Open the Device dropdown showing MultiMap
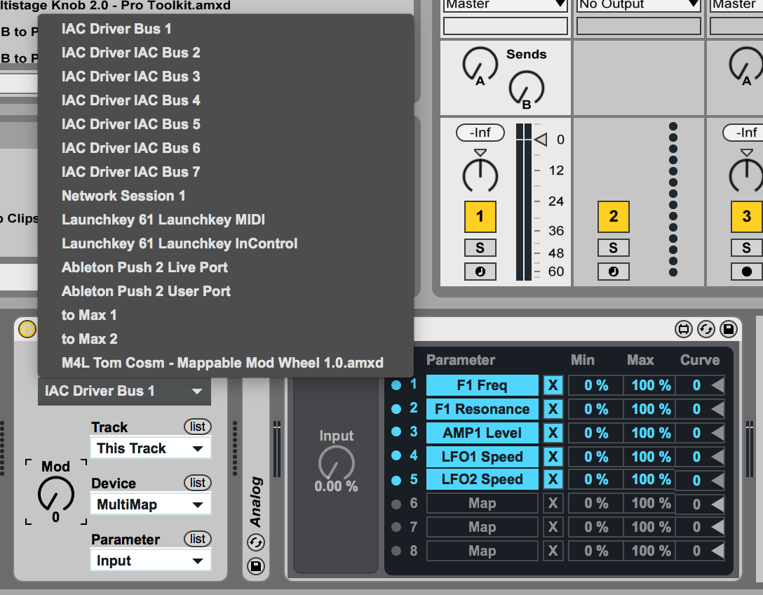Image resolution: width=763 pixels, height=595 pixels. (150, 504)
